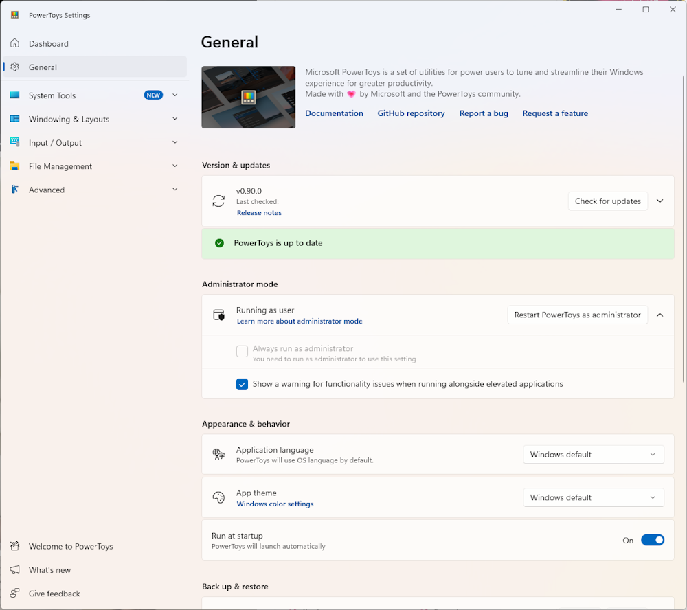Screen dimensions: 687x610
Task: Click the File Management folder icon
Action: tap(15, 166)
